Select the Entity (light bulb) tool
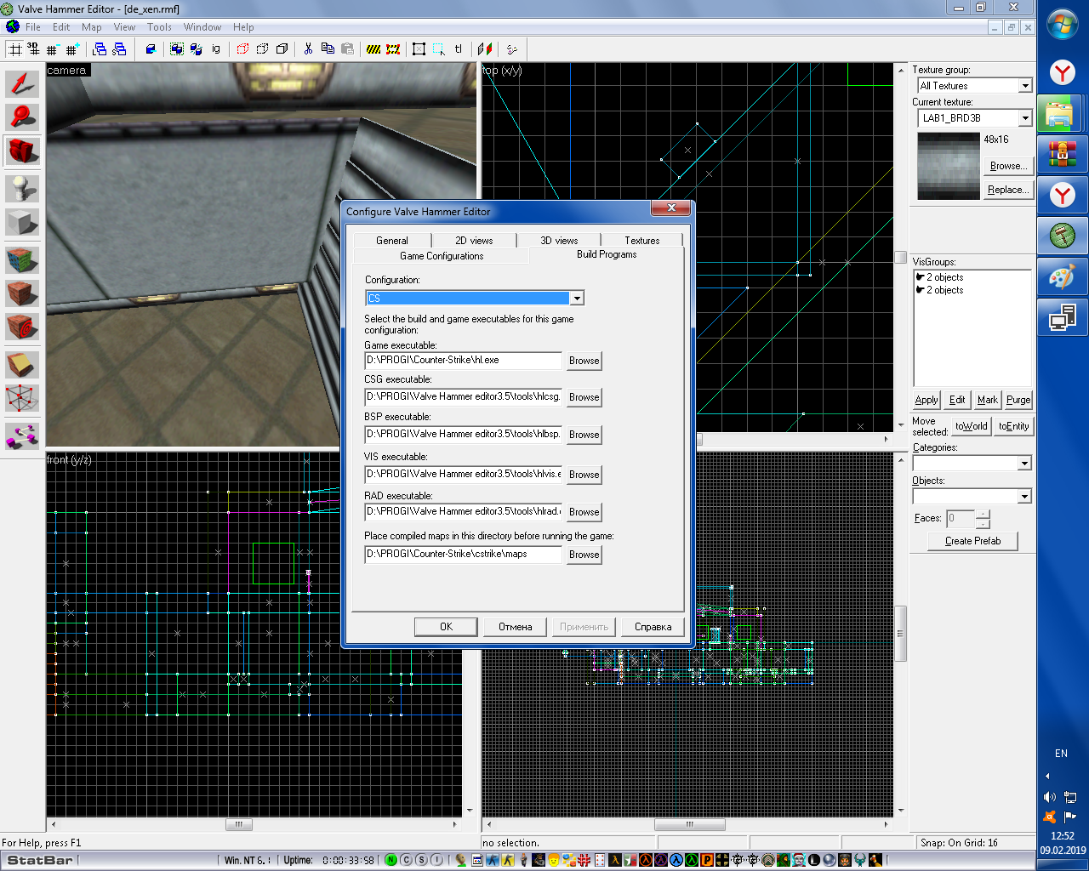 [22, 187]
